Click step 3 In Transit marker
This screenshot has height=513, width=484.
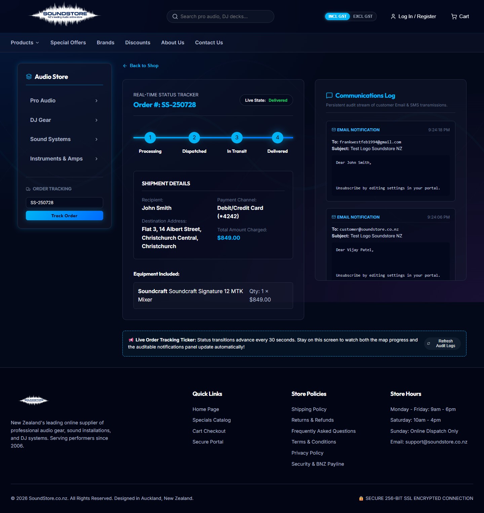pyautogui.click(x=237, y=138)
